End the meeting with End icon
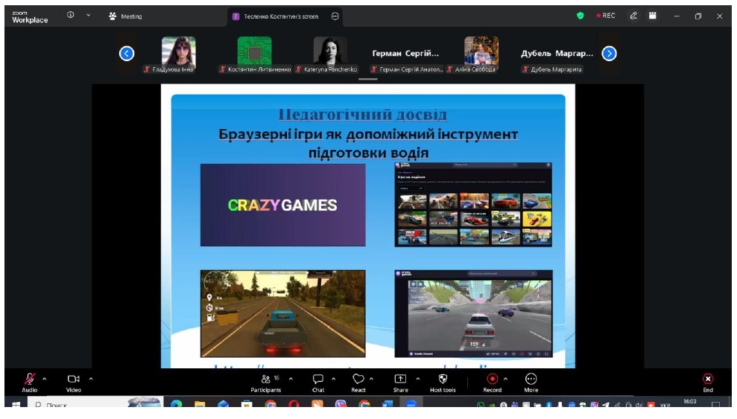This screenshot has width=737, height=419. point(708,379)
